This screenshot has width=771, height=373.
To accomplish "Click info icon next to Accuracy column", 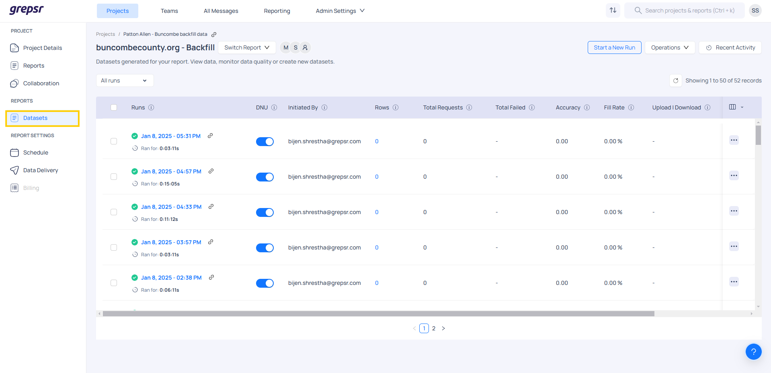I will point(587,107).
